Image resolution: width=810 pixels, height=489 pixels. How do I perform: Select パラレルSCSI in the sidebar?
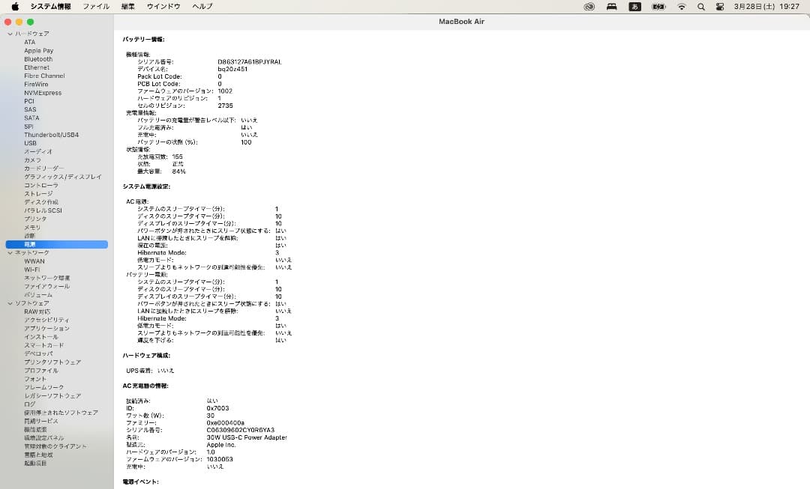pyautogui.click(x=43, y=210)
